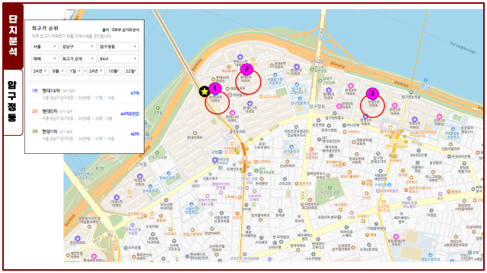Open the 압구정동 neighborhood dropdown
Viewport: 487px width, 273px height.
point(119,46)
